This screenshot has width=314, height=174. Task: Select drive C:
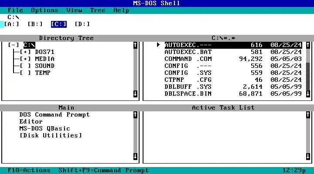click(x=59, y=24)
